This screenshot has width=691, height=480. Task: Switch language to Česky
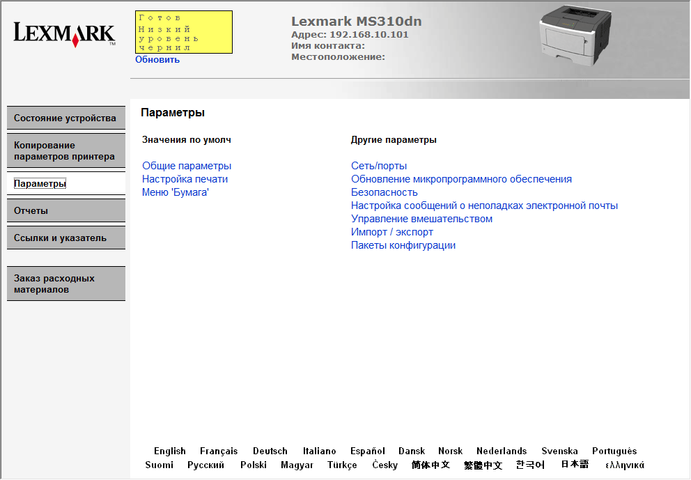click(x=385, y=465)
